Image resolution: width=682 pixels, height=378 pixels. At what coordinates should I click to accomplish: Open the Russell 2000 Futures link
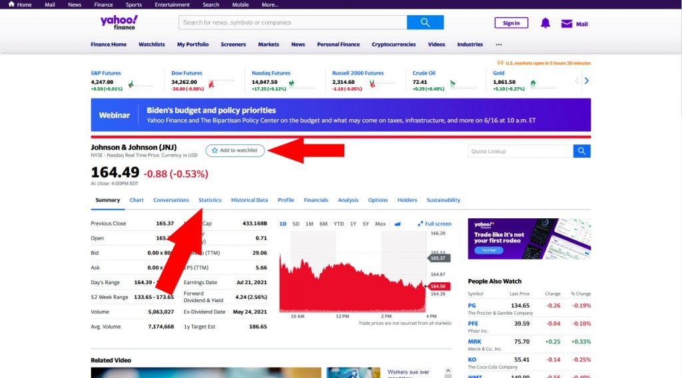click(358, 73)
